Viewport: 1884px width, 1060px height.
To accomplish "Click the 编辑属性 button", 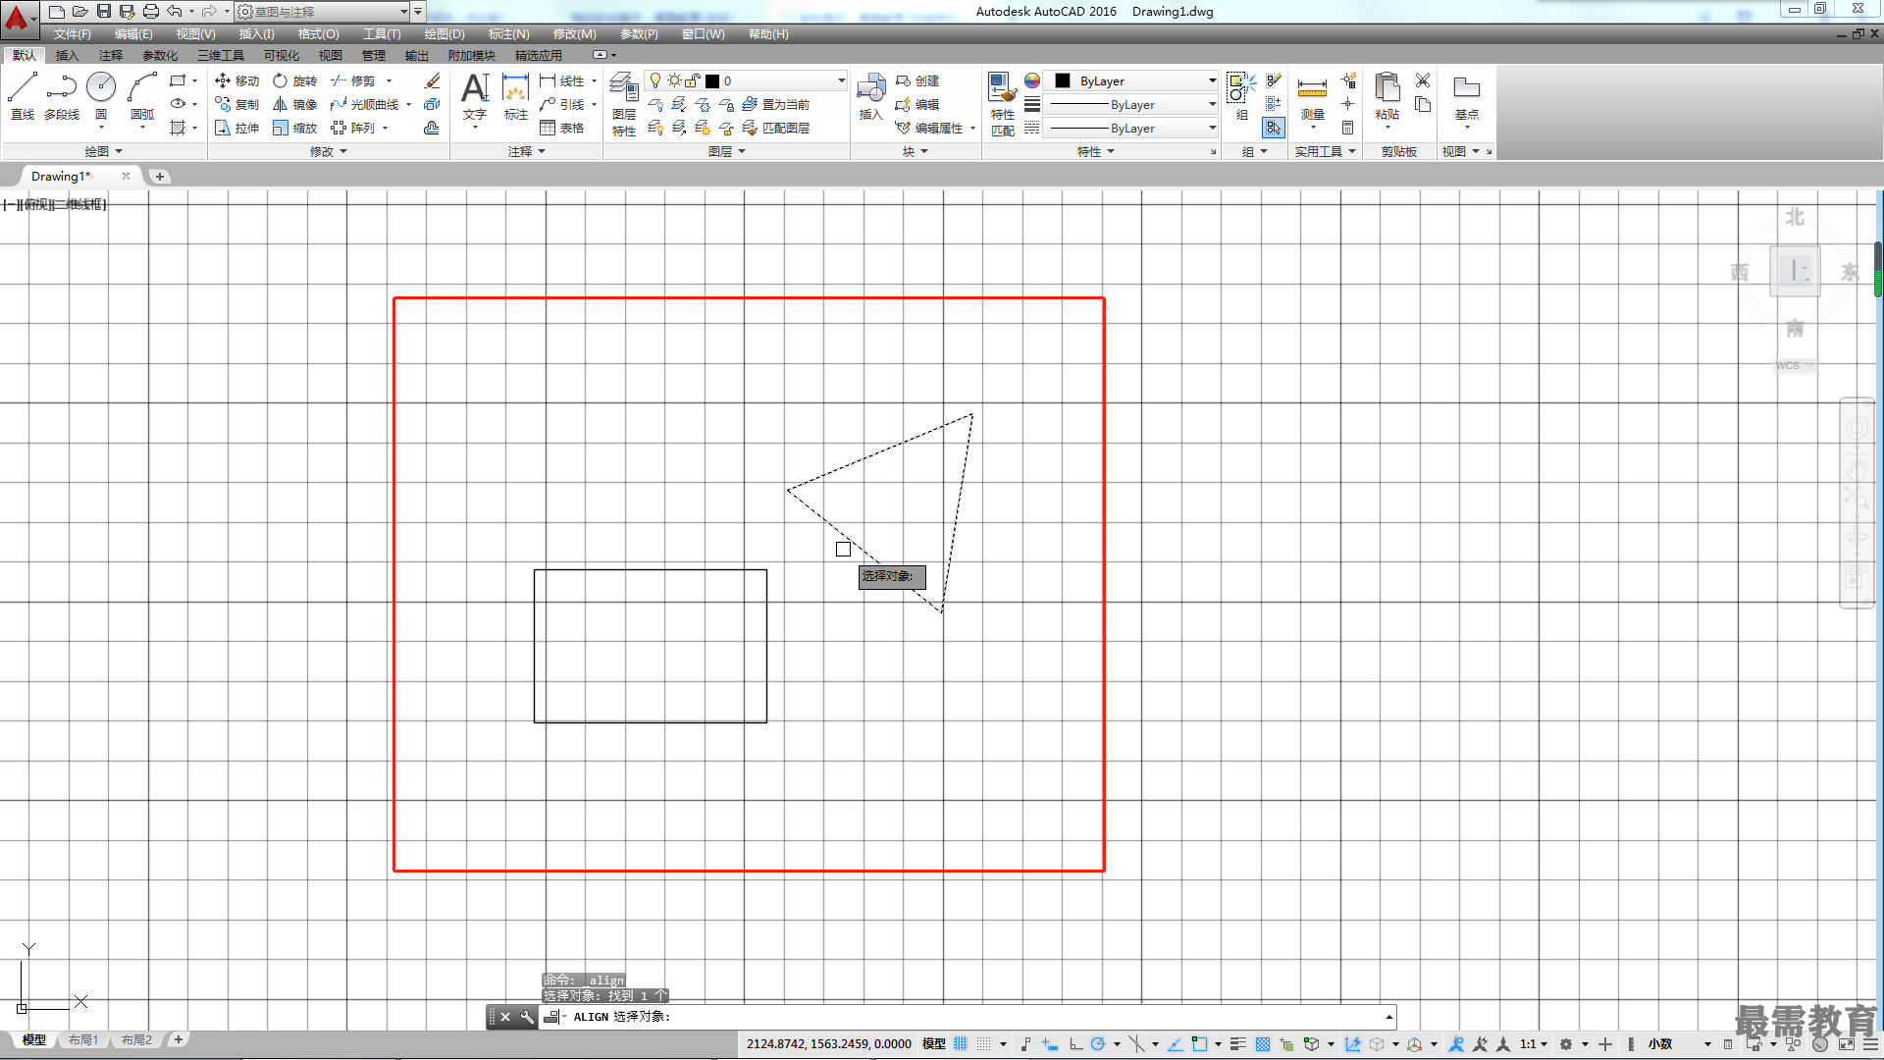I will pos(931,128).
